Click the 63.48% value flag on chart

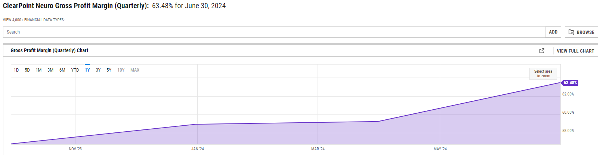570,83
